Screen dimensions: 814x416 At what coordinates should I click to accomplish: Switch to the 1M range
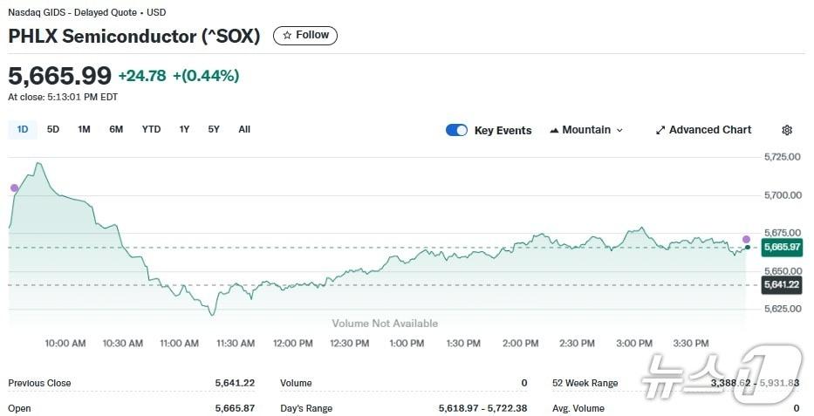click(x=84, y=129)
